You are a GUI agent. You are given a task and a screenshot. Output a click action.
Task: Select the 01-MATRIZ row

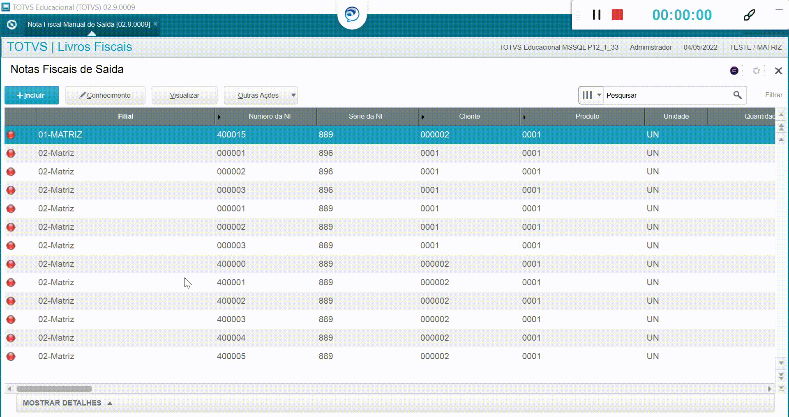pyautogui.click(x=390, y=135)
